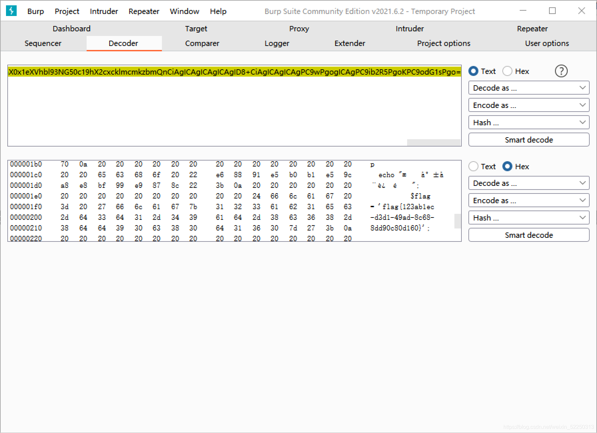Select Text radio for the decoded output
This screenshot has height=433, width=597.
coord(473,166)
